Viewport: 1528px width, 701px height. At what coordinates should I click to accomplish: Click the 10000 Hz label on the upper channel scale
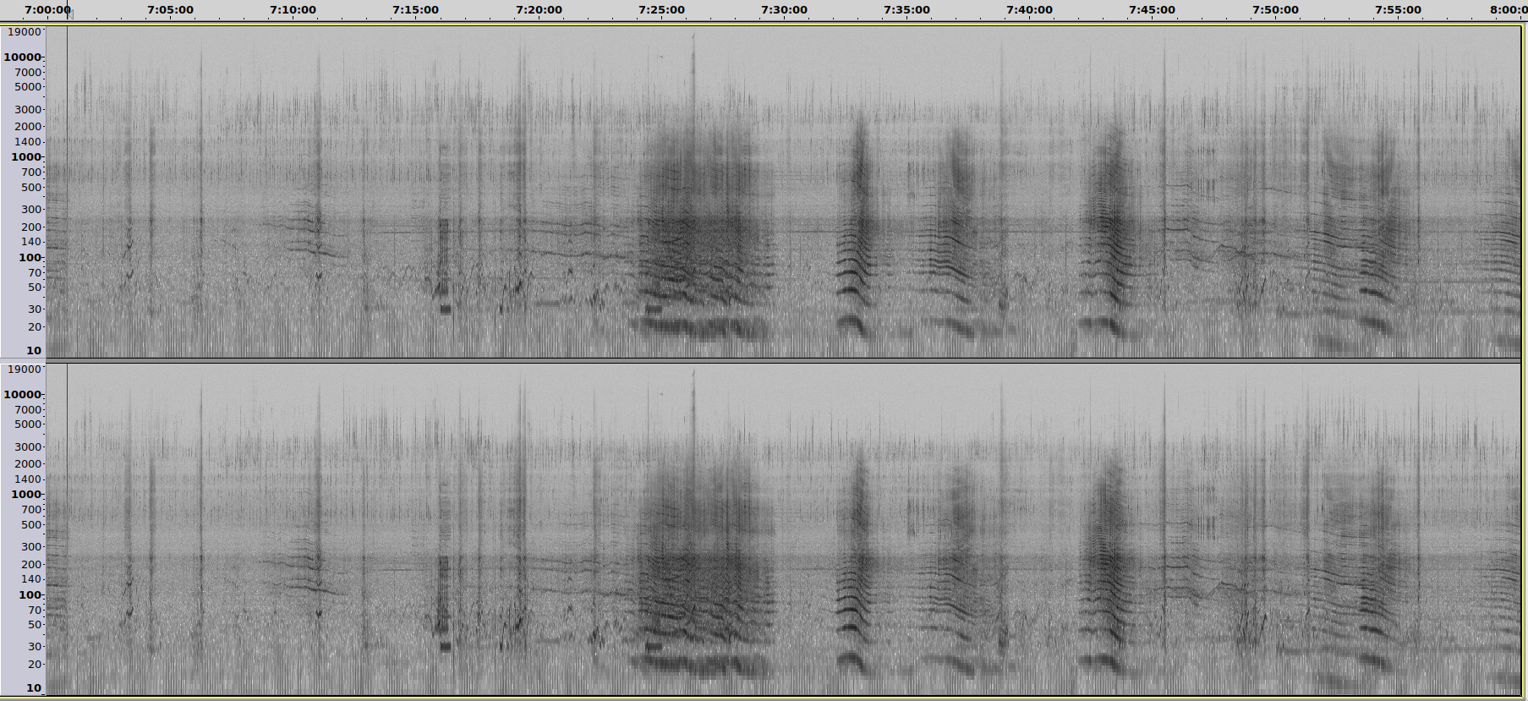23,58
